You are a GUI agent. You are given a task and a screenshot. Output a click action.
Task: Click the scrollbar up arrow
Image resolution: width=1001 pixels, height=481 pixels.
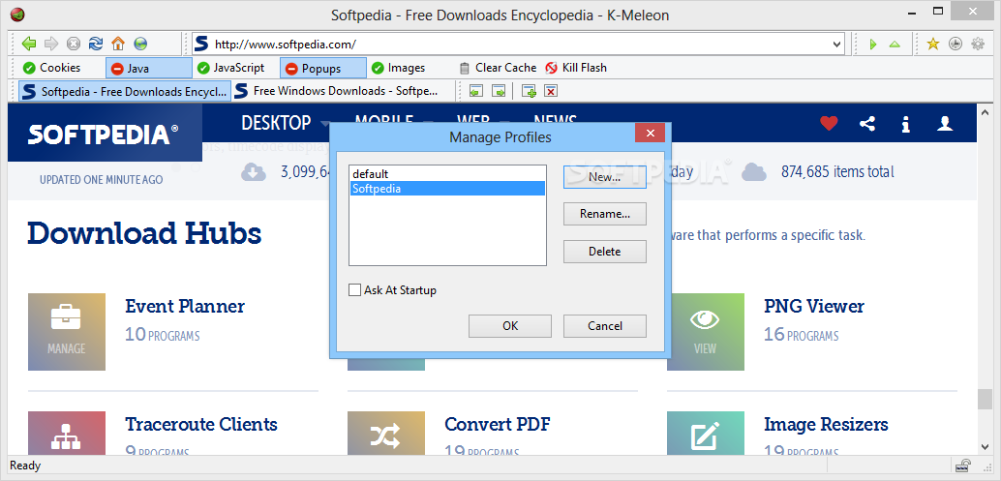[985, 111]
